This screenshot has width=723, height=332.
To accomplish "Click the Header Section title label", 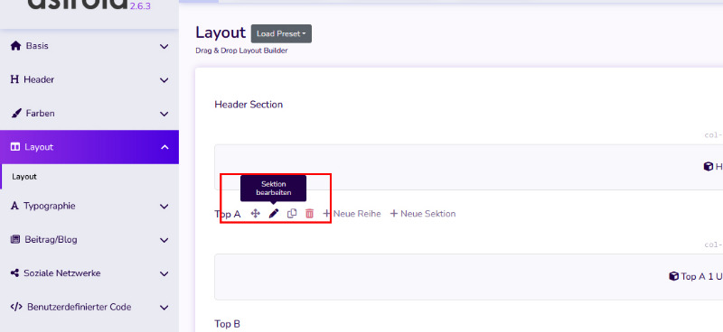I will coord(249,105).
